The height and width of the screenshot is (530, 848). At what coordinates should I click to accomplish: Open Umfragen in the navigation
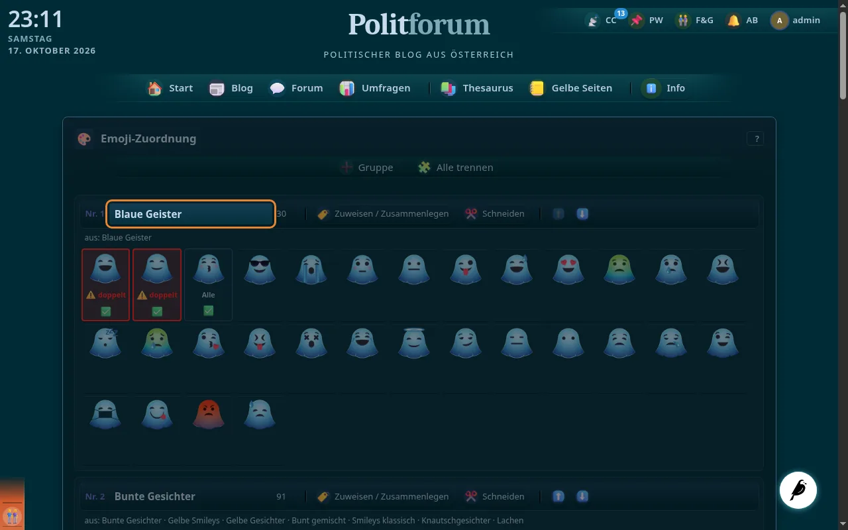(375, 88)
